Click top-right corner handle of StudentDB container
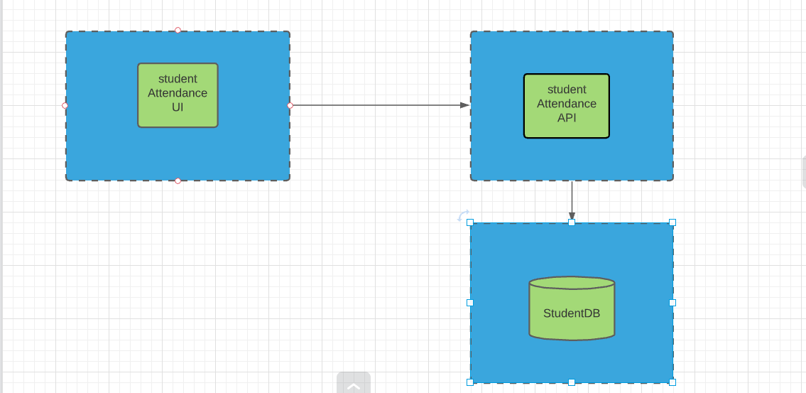 [x=672, y=222]
